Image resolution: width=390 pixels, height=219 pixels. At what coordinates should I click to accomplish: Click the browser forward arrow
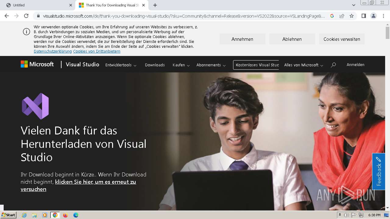[x=16, y=16]
